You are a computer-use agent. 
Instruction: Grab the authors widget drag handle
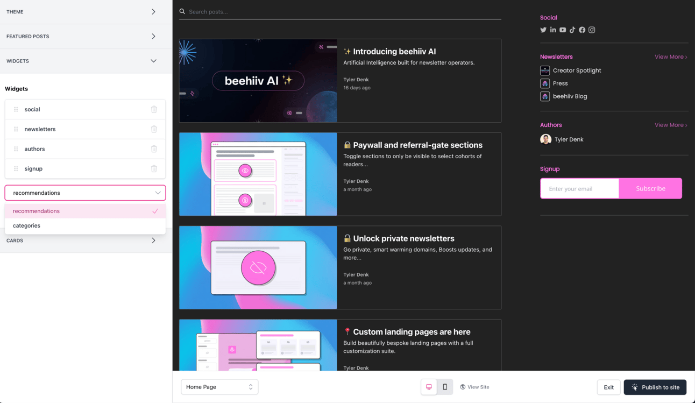pyautogui.click(x=16, y=149)
